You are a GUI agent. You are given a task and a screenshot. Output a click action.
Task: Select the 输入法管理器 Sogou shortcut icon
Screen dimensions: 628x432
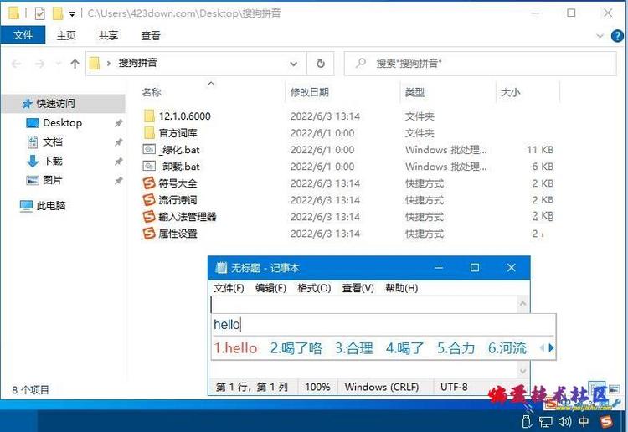click(x=149, y=216)
